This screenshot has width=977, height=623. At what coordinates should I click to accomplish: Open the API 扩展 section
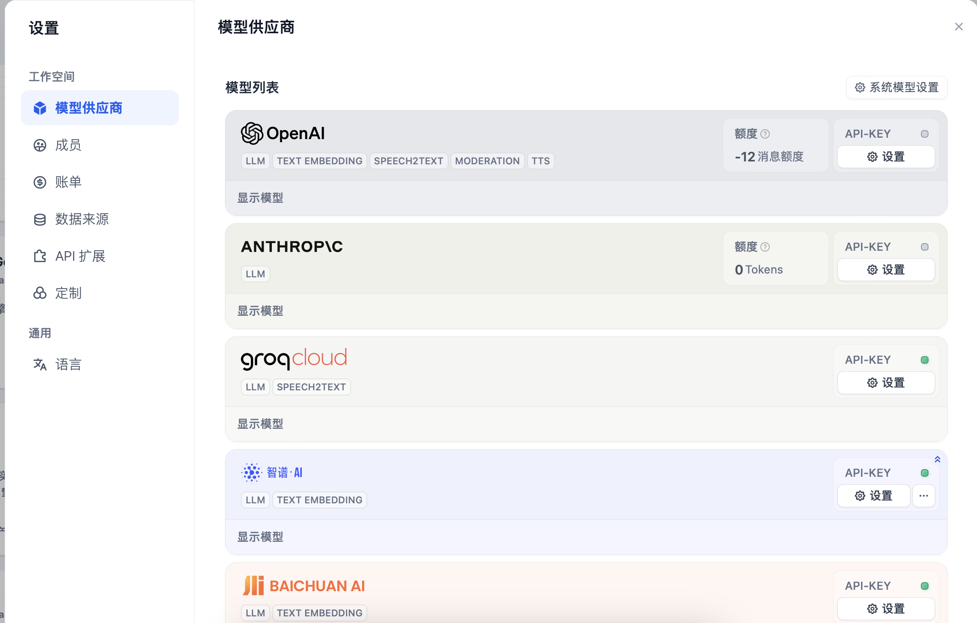coord(100,256)
